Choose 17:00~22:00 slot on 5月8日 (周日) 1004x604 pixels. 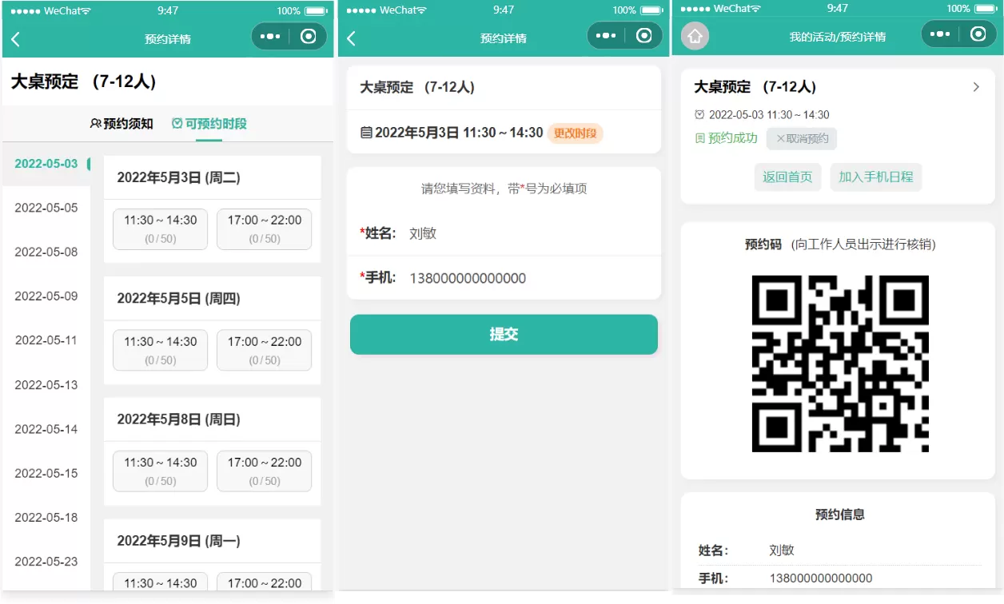264,471
